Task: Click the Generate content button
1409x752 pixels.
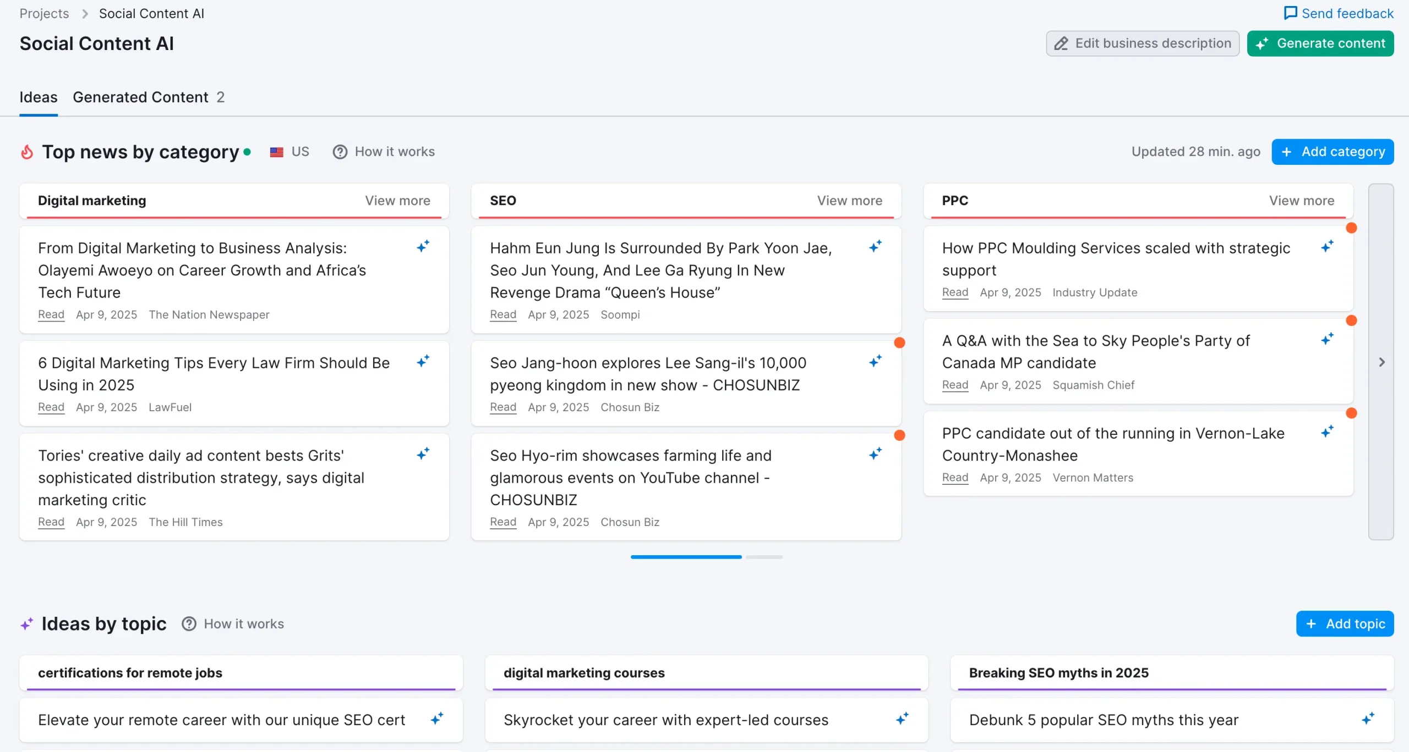Action: tap(1320, 43)
